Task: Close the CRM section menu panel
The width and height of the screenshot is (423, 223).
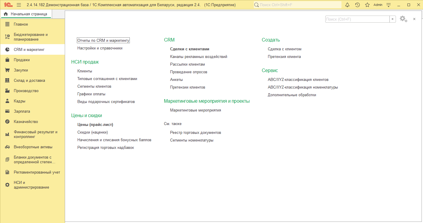Action: 414,19
